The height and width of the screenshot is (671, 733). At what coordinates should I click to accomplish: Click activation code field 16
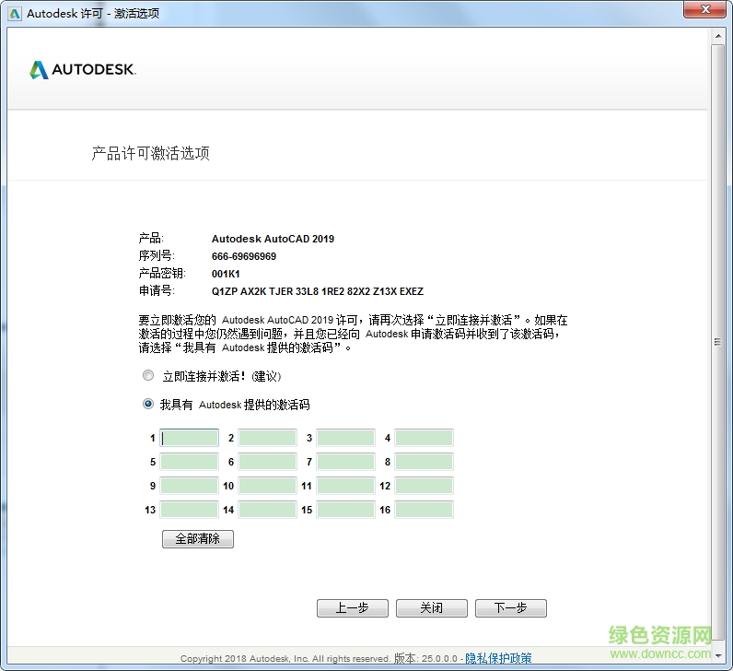[424, 510]
